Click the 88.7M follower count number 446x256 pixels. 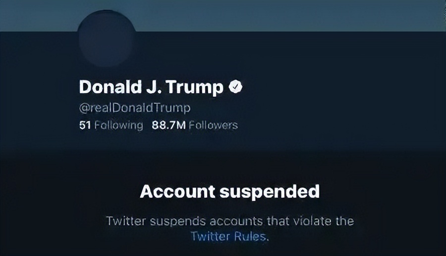168,125
